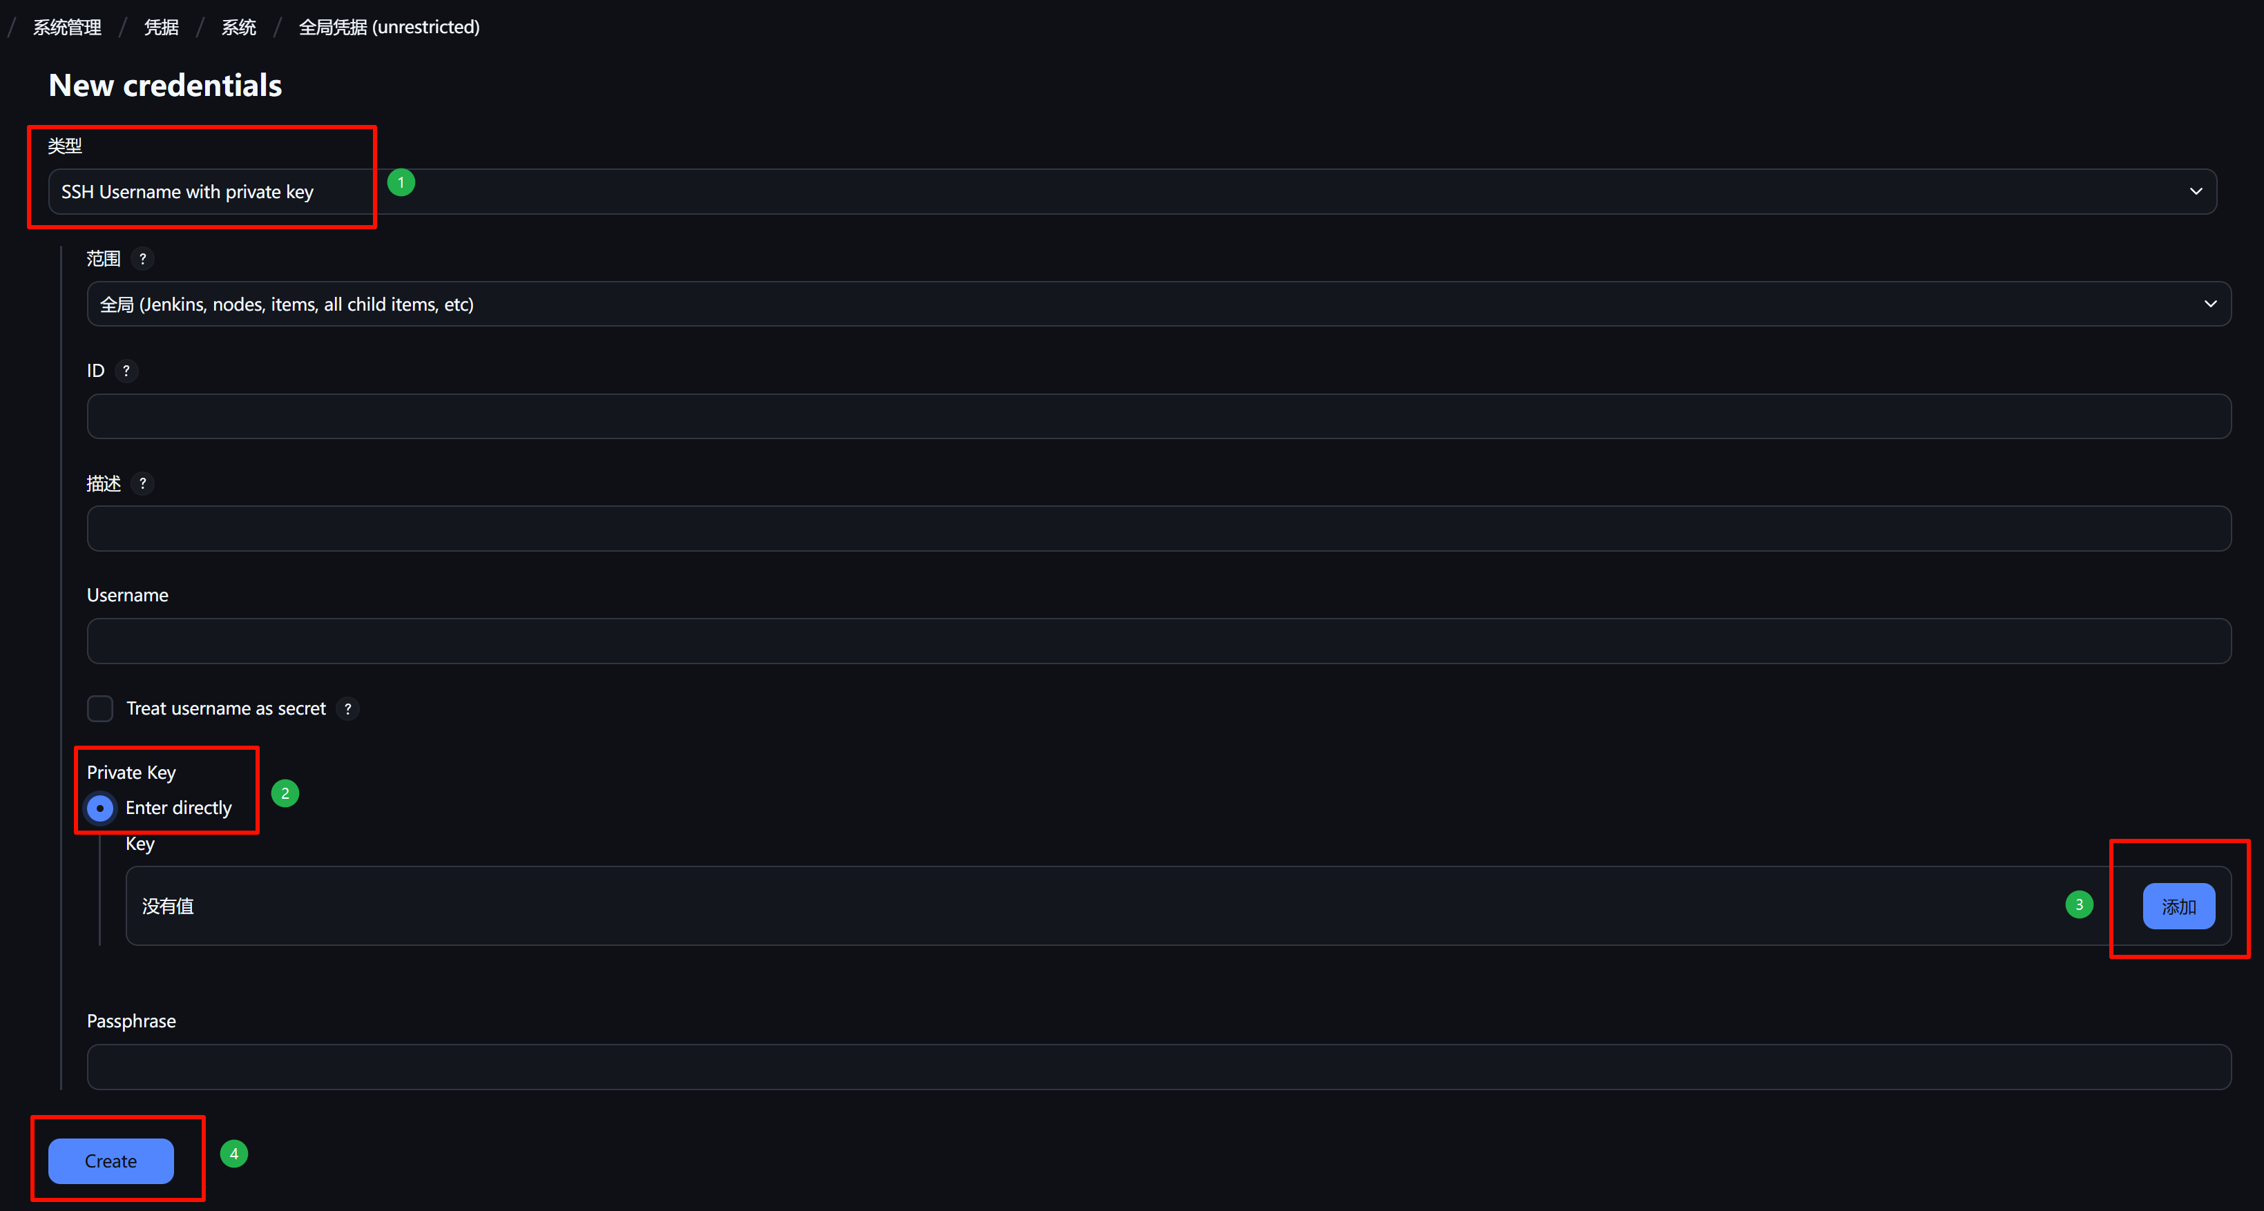Click into the Username text field

click(1158, 641)
